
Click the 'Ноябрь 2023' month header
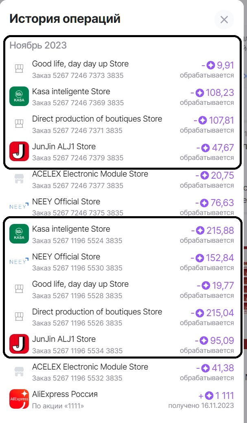pos(38,45)
